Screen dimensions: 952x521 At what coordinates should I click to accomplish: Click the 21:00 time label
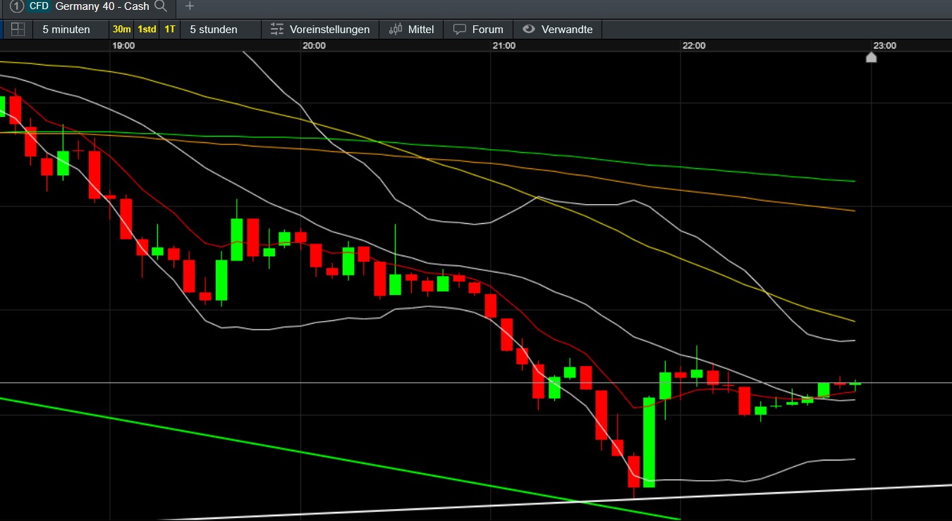pos(504,46)
